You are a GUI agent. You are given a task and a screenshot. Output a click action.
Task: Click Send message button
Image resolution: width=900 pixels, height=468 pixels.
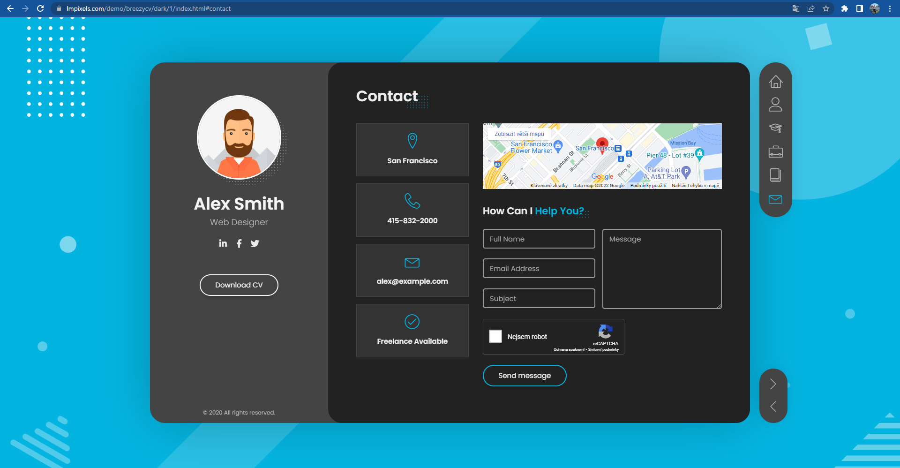525,376
